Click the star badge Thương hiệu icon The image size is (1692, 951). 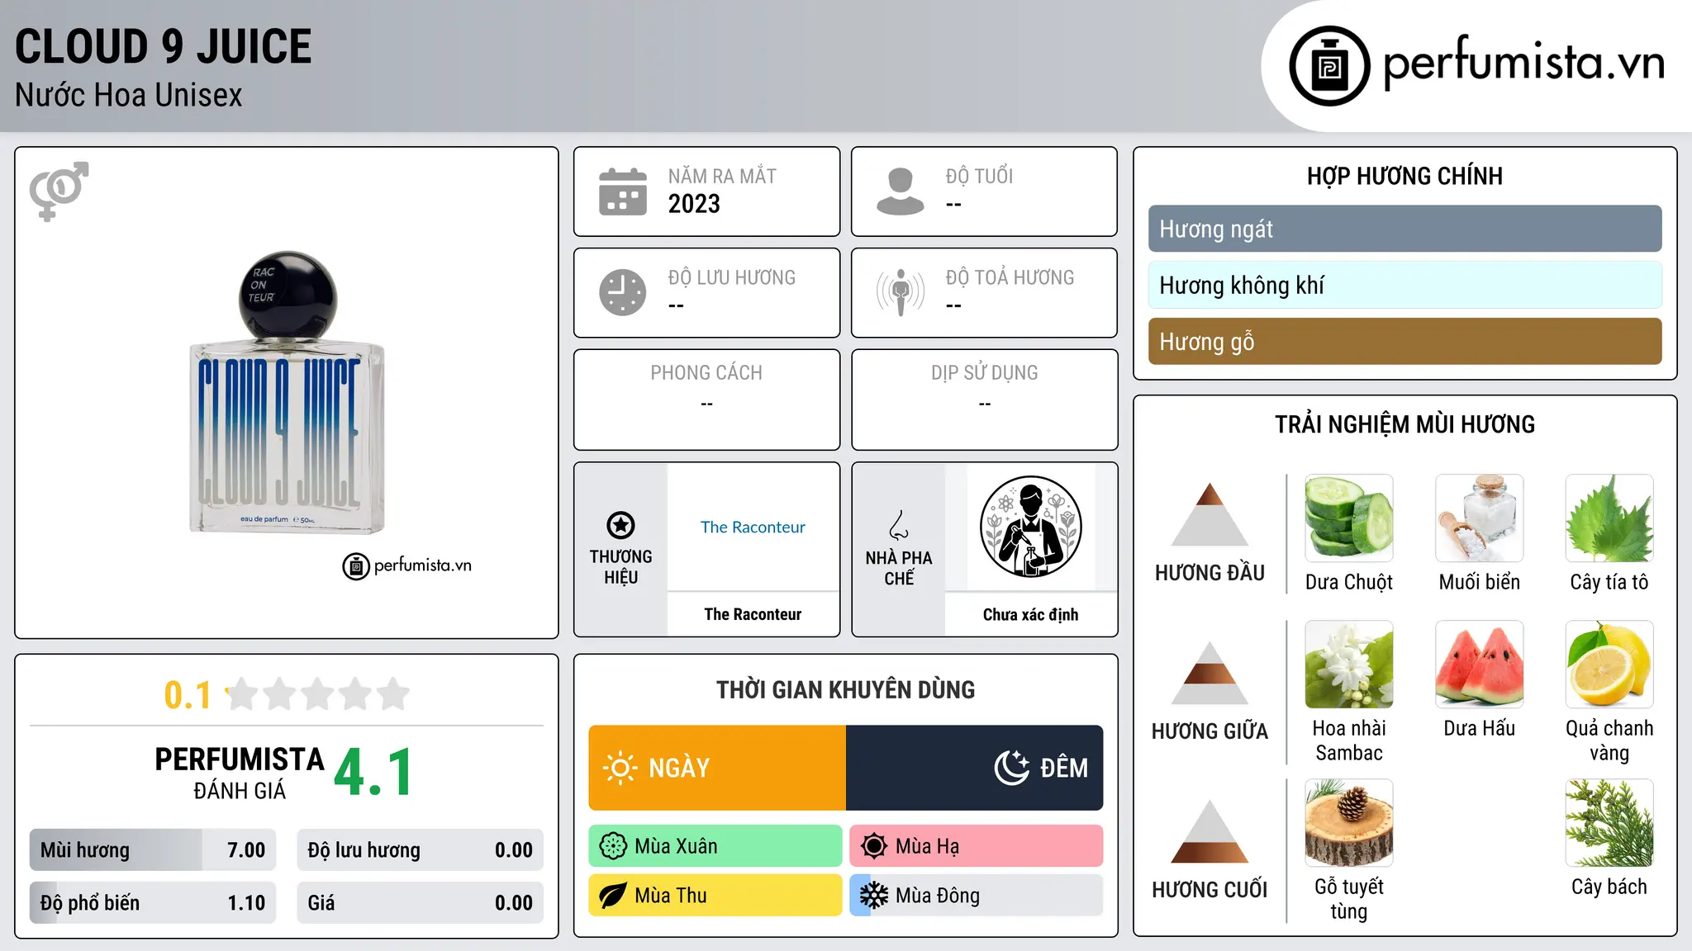click(620, 525)
